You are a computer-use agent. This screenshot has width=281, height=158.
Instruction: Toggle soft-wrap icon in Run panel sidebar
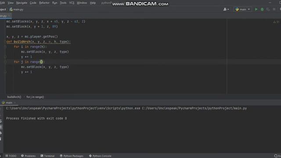1,121
